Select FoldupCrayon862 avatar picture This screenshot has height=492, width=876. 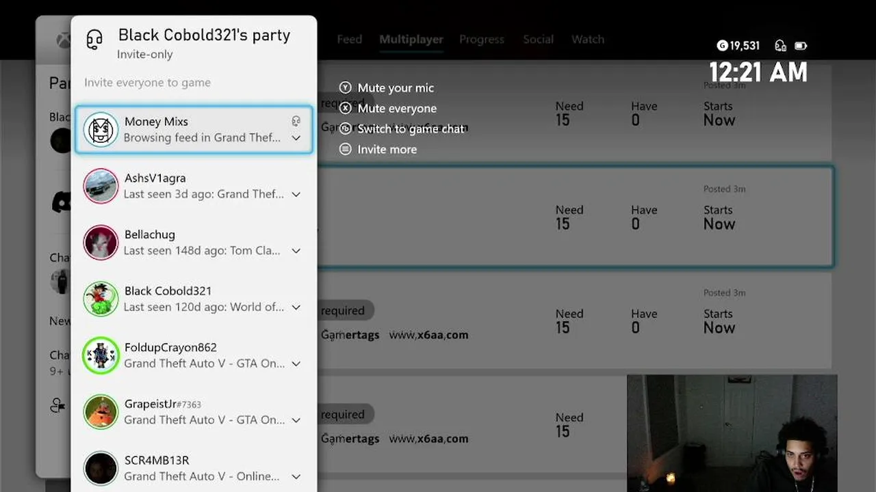pyautogui.click(x=101, y=355)
